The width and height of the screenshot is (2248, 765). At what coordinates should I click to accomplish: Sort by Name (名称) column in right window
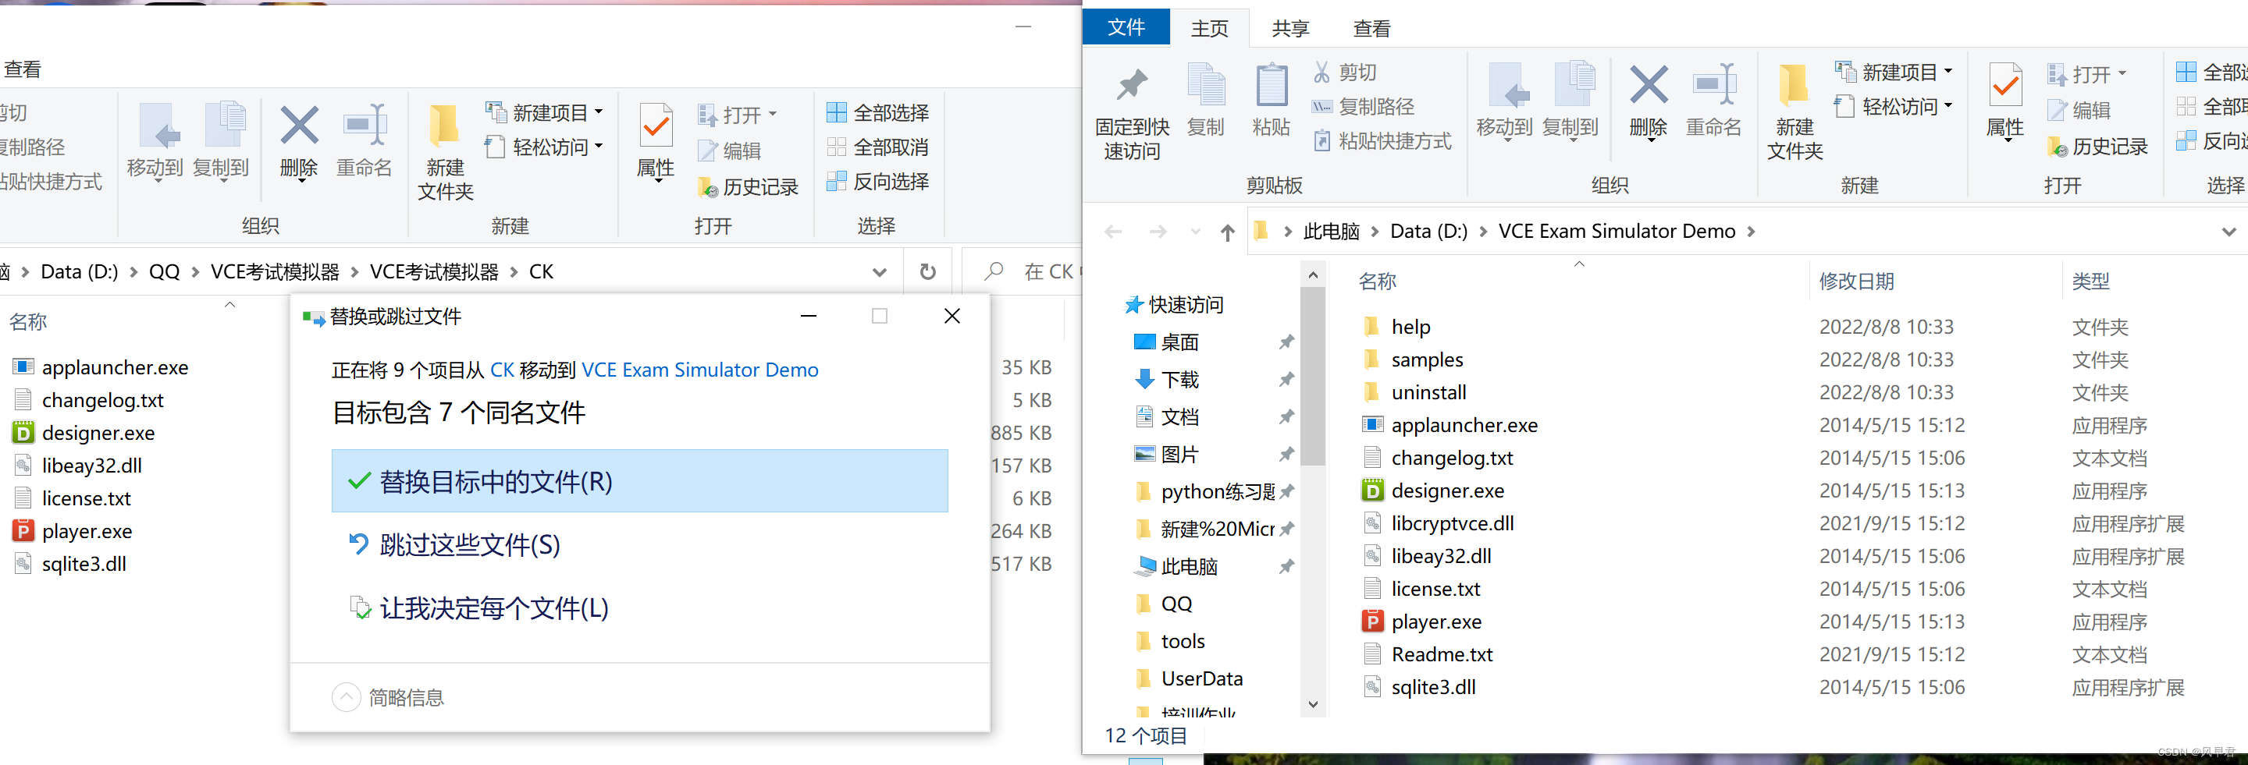pyautogui.click(x=1378, y=281)
